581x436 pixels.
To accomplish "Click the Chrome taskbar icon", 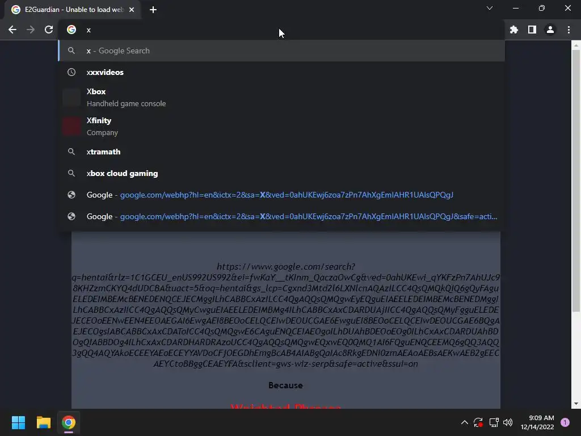I will click(x=69, y=422).
